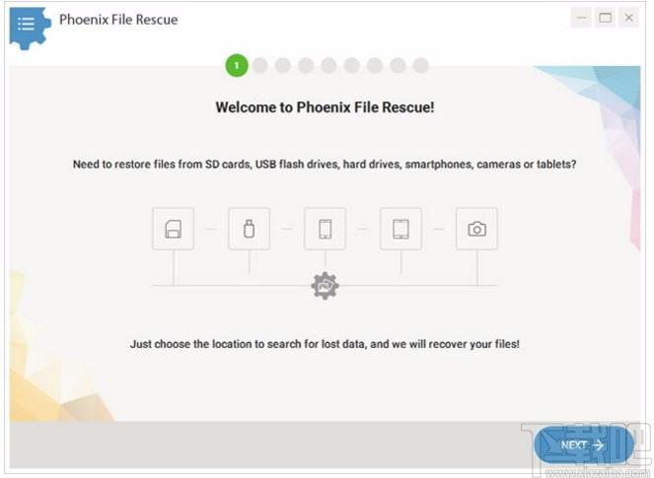
Task: Select the USB flash drive icon
Action: (x=249, y=229)
